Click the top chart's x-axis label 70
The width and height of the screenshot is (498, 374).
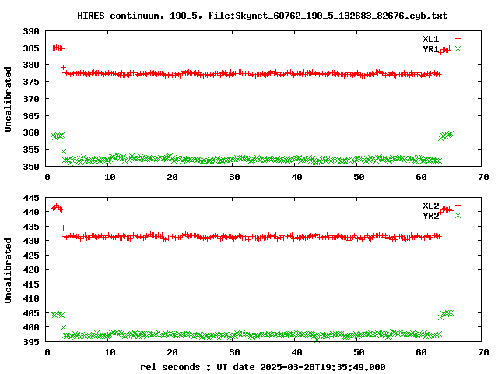483,177
